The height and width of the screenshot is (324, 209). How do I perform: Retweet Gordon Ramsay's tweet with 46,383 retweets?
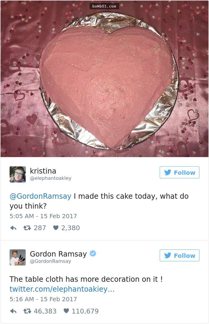click(x=27, y=311)
